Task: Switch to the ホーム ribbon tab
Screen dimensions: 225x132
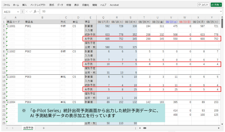Action: point(16,5)
